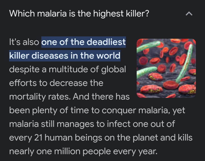The image size is (205, 161).
Task: Collapse the answer with the up chevron
Action: (189, 14)
